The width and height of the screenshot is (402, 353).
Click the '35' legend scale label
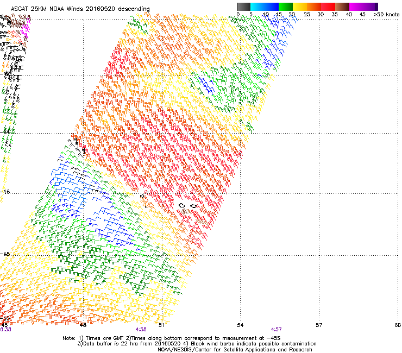pyautogui.click(x=335, y=14)
